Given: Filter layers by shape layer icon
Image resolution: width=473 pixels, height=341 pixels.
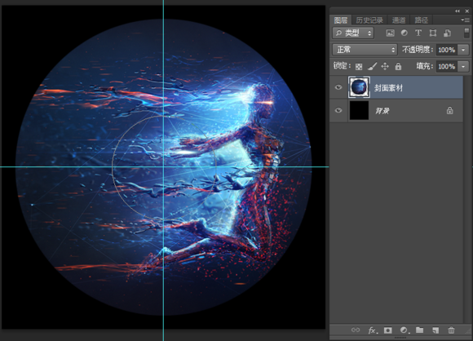Looking at the screenshot, I should (432, 33).
